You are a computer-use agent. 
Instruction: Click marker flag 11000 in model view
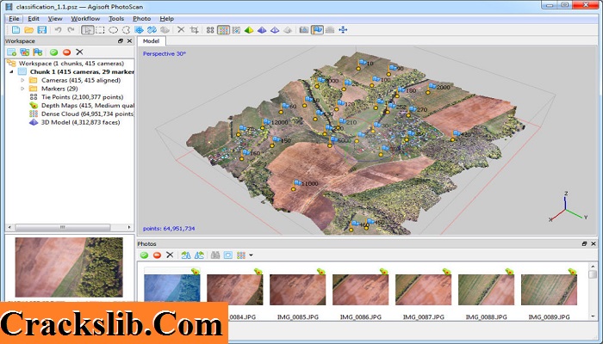click(298, 183)
